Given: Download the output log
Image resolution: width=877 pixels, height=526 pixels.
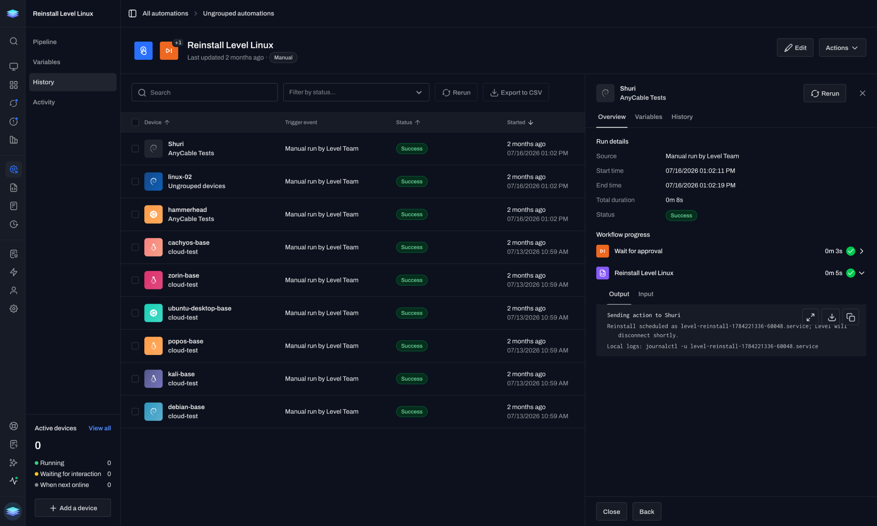Looking at the screenshot, I should pyautogui.click(x=832, y=317).
